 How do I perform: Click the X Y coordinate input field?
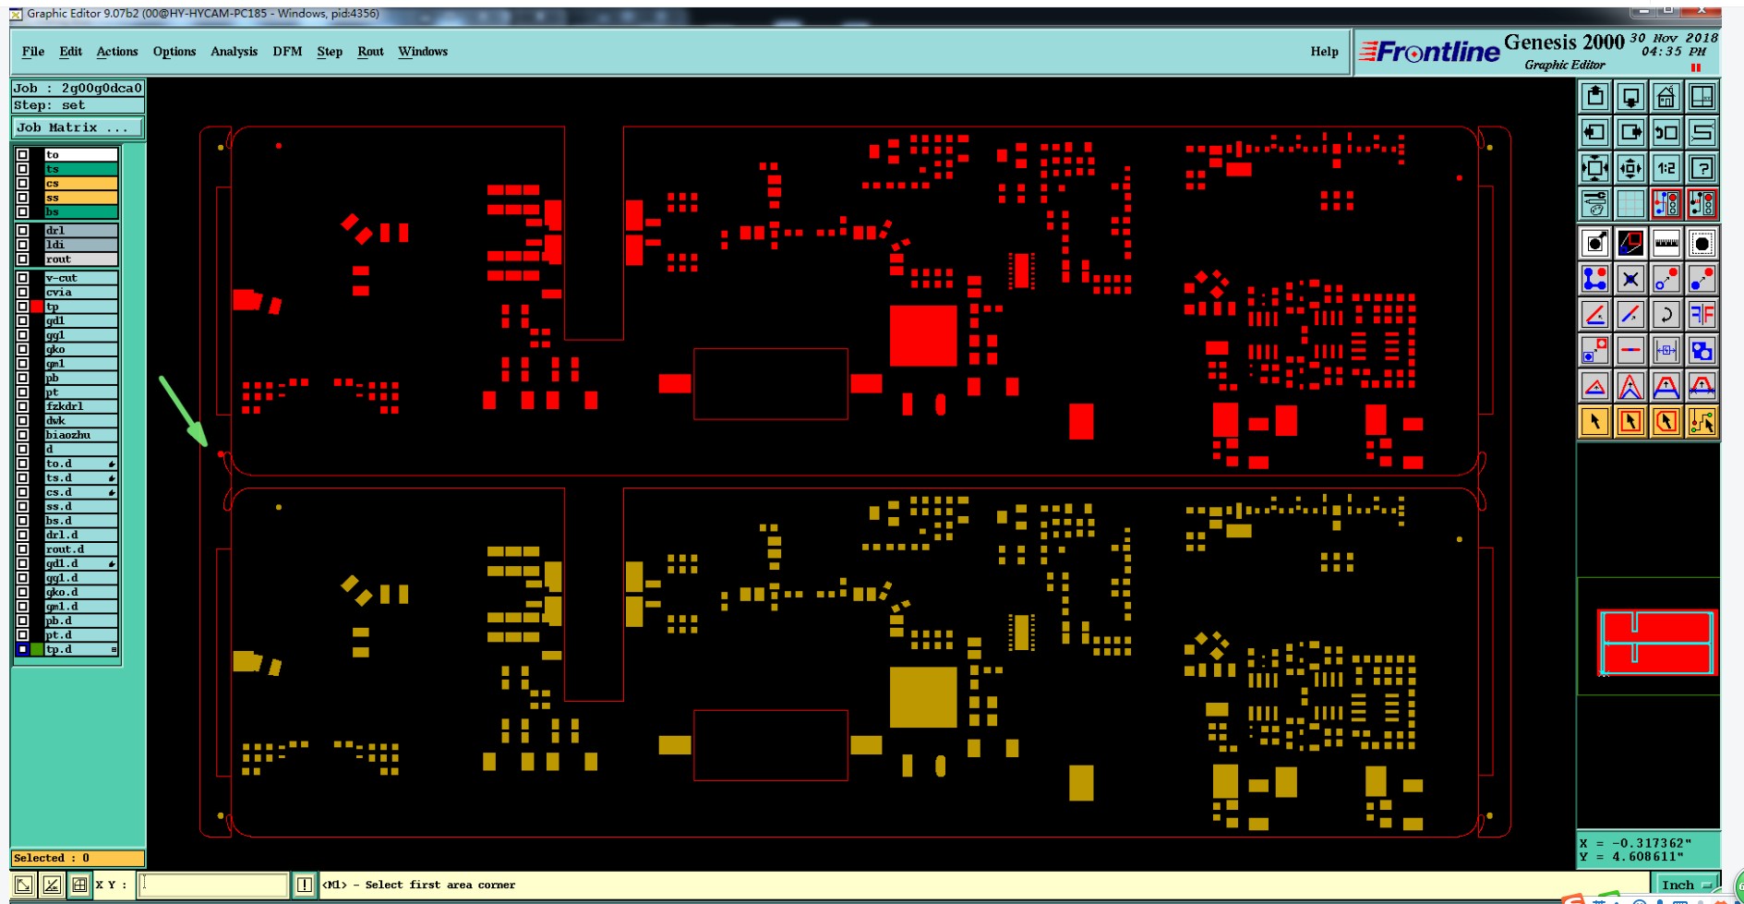(213, 885)
